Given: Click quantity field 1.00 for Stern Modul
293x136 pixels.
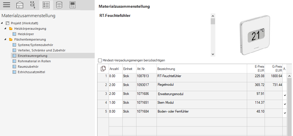Looking at the screenshot, I should tap(116, 104).
